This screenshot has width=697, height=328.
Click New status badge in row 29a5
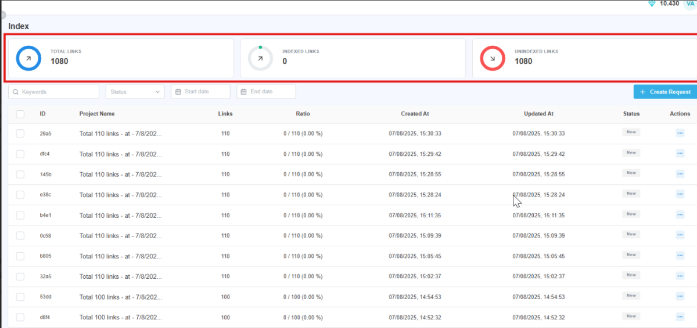pos(631,132)
